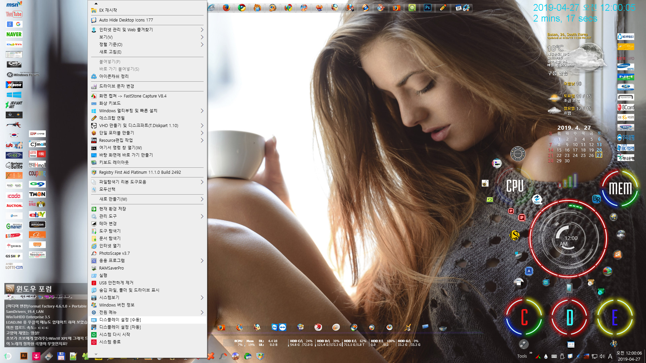This screenshot has width=646, height=363.
Task: Choose 화면 캡쳐 FastStone Capture V8.4
Action: pos(147,96)
